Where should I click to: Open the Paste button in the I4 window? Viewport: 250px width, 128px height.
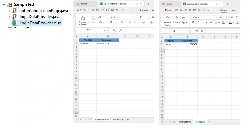point(176,20)
